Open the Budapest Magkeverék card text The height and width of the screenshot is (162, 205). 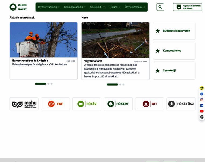click(176, 31)
